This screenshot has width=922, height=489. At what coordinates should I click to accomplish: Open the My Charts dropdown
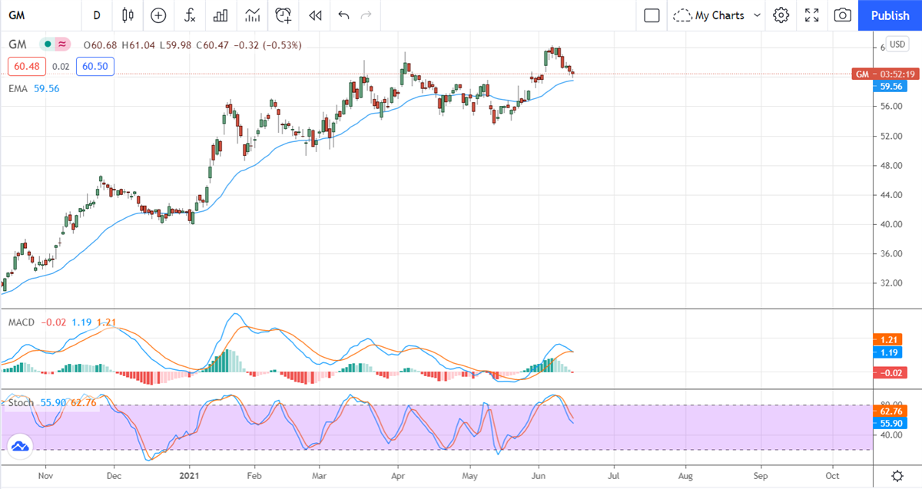pos(716,15)
